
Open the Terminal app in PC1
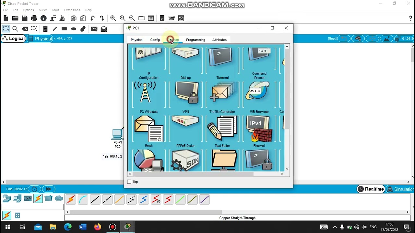222,63
